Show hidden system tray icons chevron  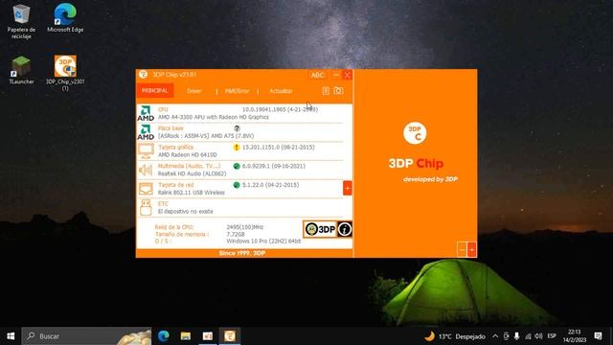[495, 336]
